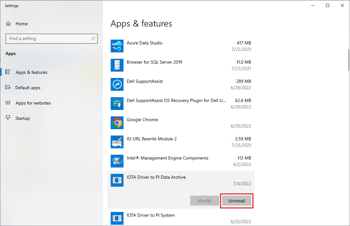Click the Google Chrome icon

(117, 123)
